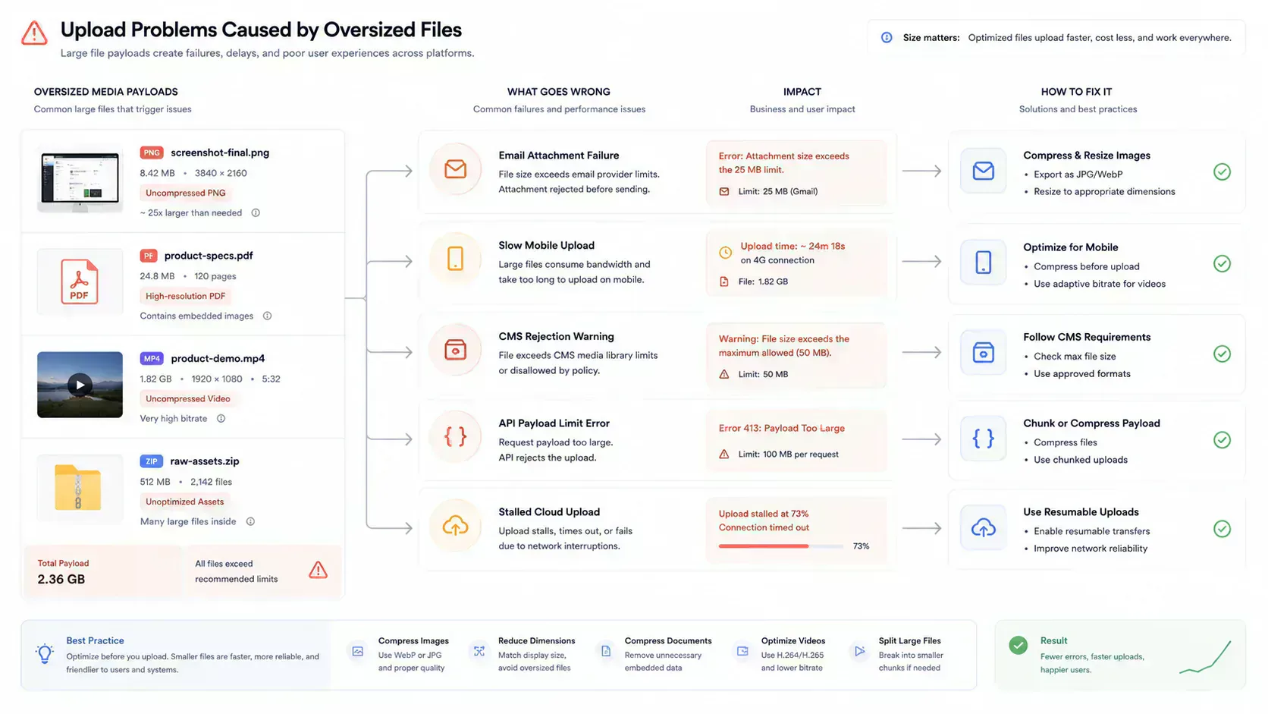Click the cloud upload icon for Stalled Cloud Upload

click(455, 525)
